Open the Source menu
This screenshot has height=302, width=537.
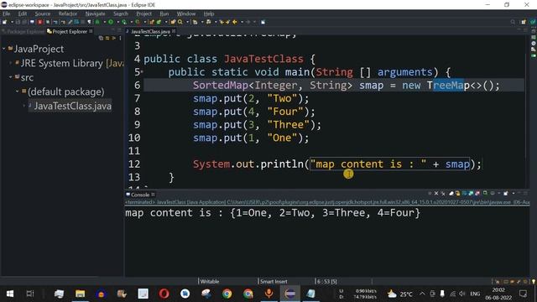tap(43, 13)
